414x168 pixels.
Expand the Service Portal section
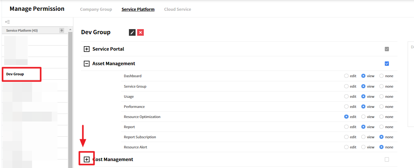click(86, 49)
